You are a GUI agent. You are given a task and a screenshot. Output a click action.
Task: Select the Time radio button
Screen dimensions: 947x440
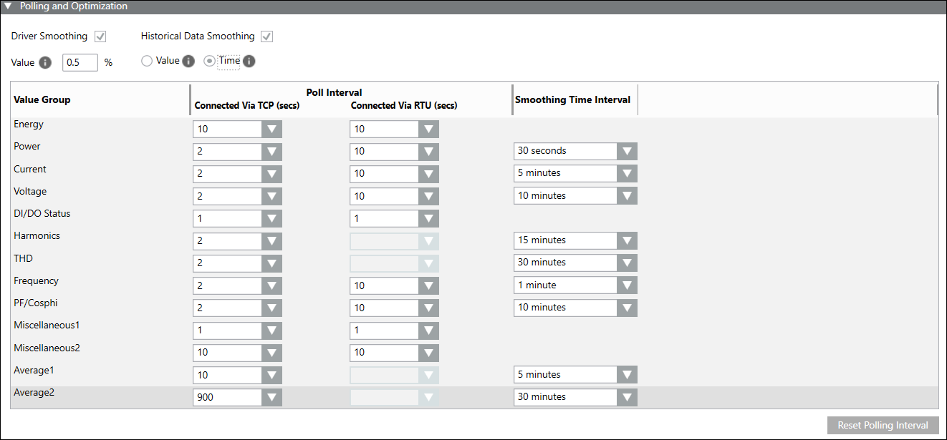click(x=209, y=61)
